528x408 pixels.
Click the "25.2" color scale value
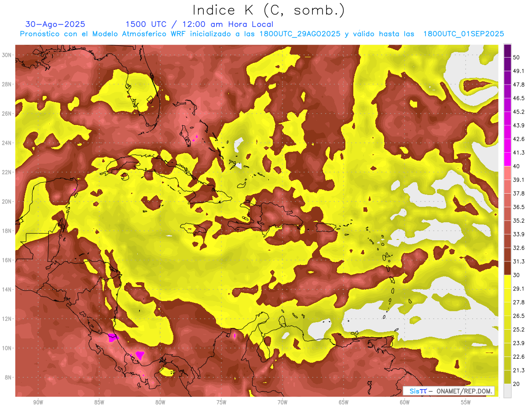[519, 330]
